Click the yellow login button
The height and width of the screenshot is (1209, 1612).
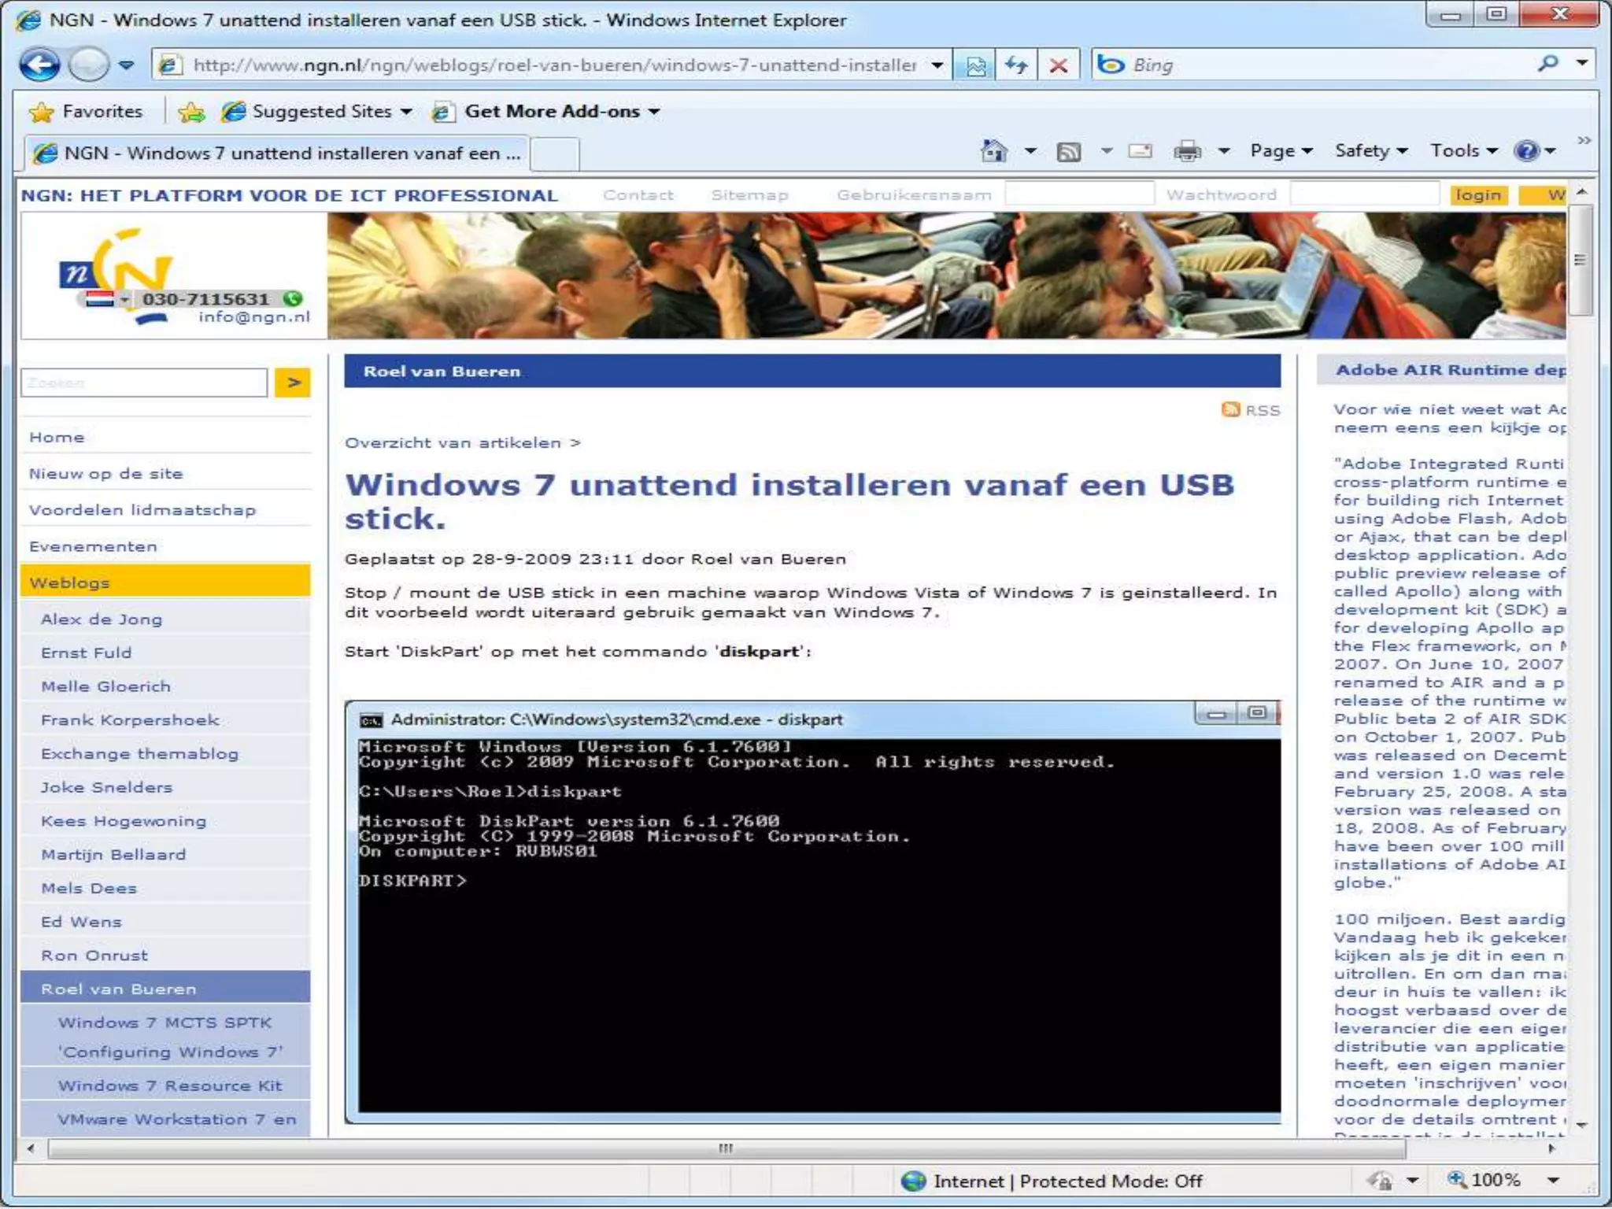point(1477,194)
